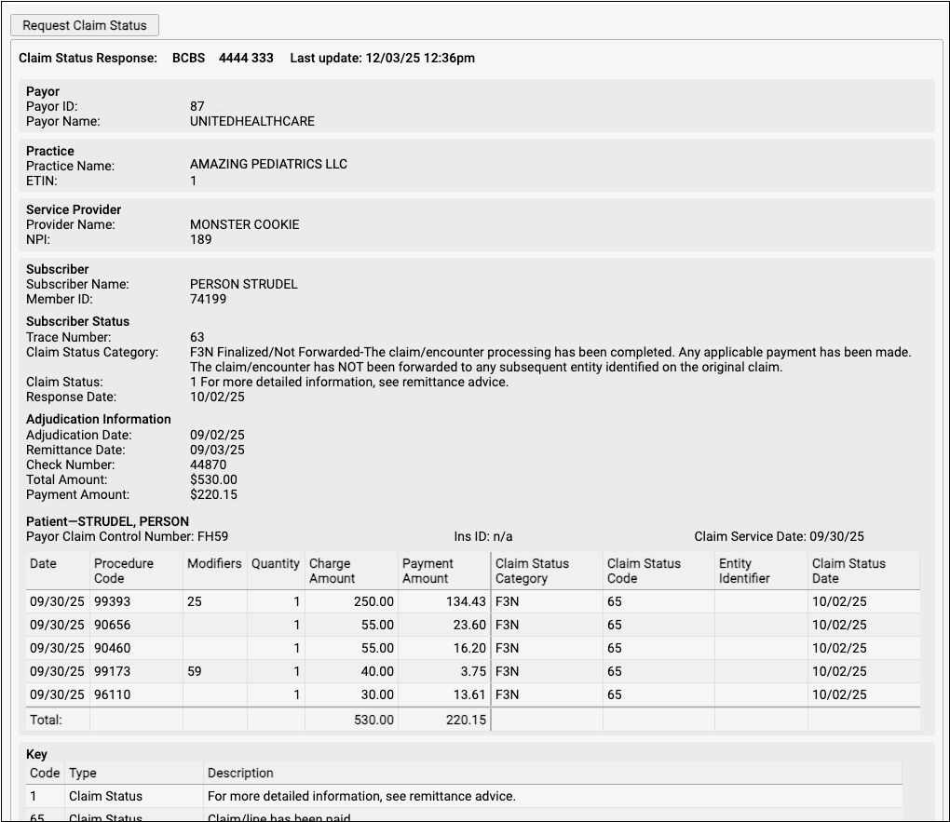Click the Member ID value 74199
Viewport: 950px width, 822px height.
(x=208, y=299)
